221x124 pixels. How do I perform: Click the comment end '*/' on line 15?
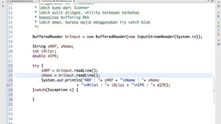coord(37,27)
